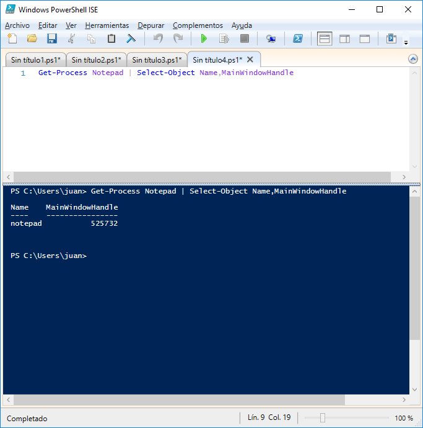Open the Ver menu
This screenshot has height=428, width=423.
(x=71, y=25)
